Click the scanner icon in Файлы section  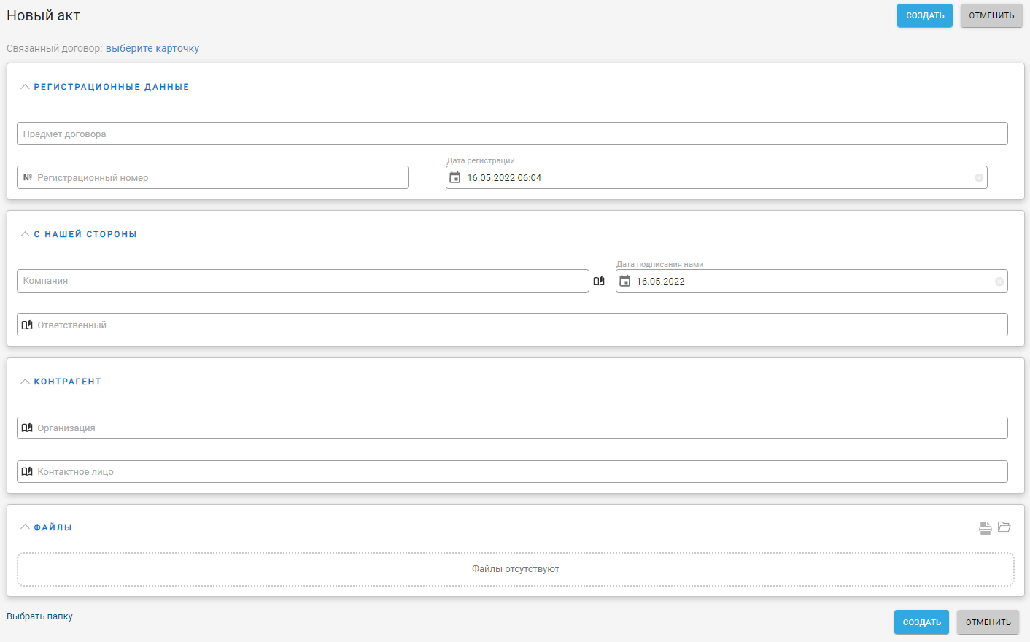pos(985,527)
